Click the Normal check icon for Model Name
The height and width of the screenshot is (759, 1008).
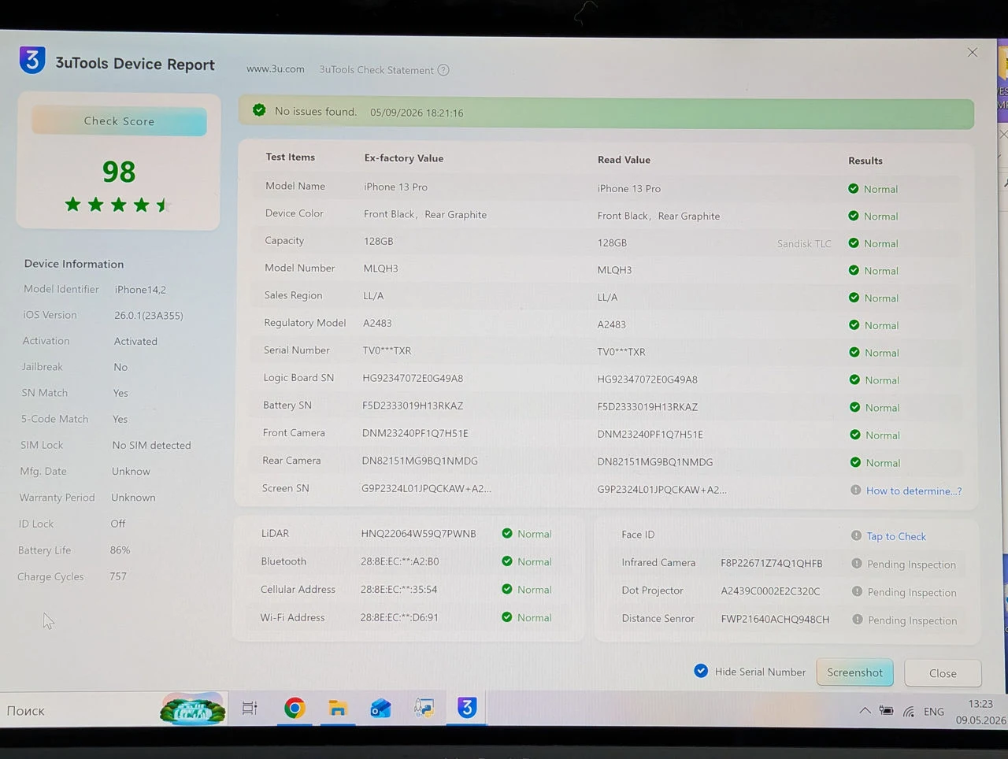pos(853,188)
